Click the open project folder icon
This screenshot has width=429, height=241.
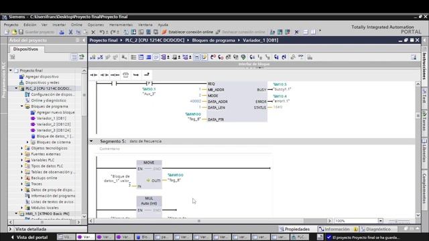pos(14,32)
